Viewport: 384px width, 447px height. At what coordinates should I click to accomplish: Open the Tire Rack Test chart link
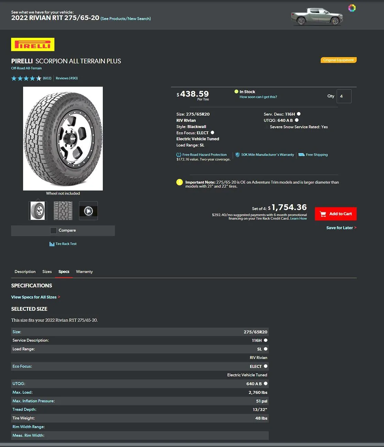pos(63,244)
